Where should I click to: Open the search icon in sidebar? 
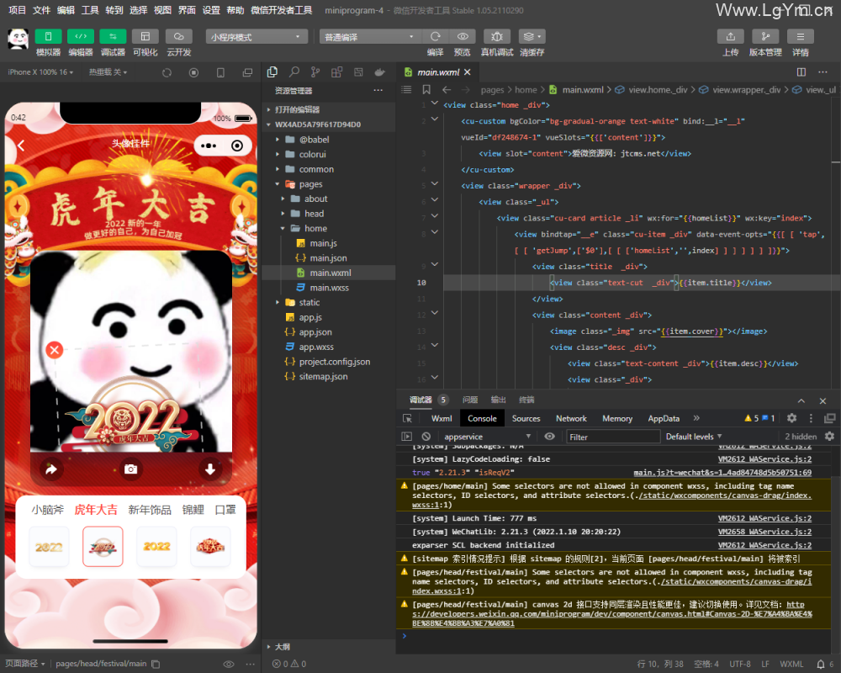[294, 72]
